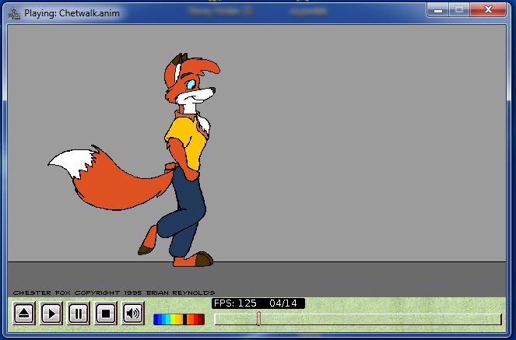Pause the animation
This screenshot has height=340, width=516.
pos(79,314)
